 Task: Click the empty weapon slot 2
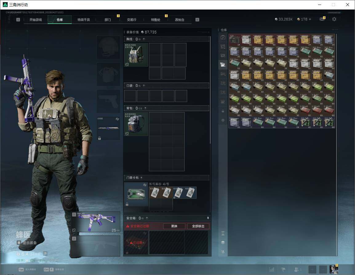click(x=96, y=246)
